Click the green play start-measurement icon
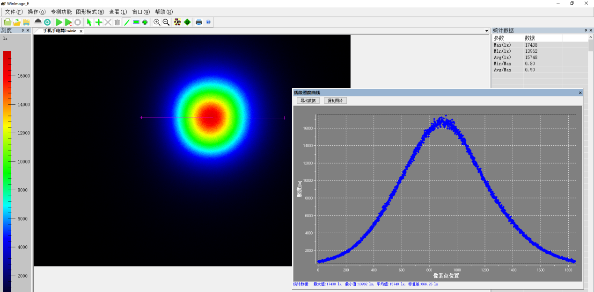 pos(59,22)
